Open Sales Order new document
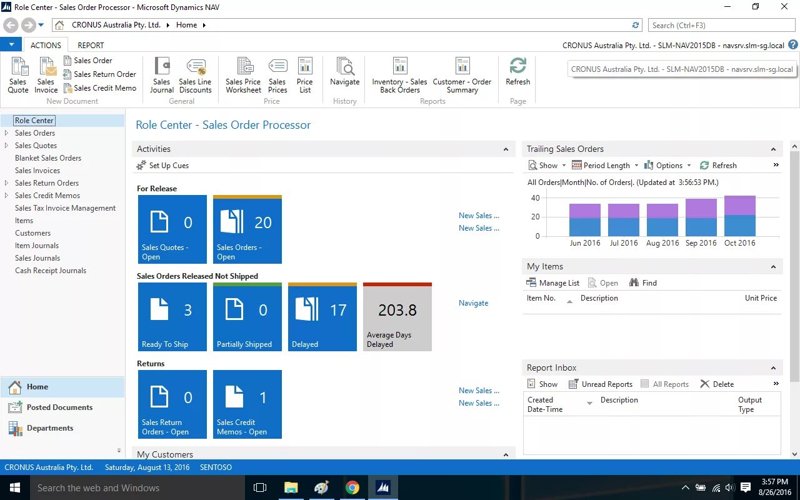This screenshot has width=800, height=500. coord(87,61)
